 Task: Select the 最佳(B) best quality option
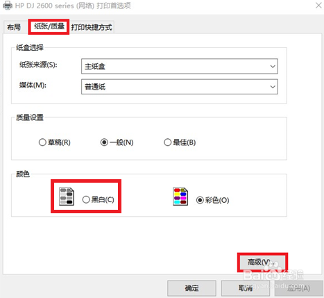click(180, 142)
